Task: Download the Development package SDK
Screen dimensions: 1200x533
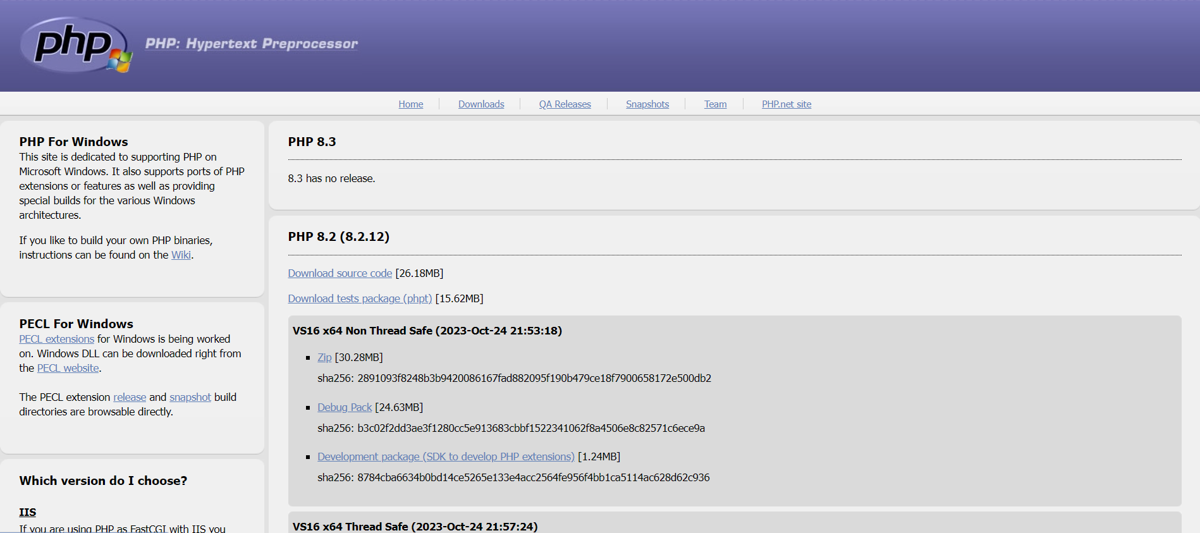Action: pos(446,456)
